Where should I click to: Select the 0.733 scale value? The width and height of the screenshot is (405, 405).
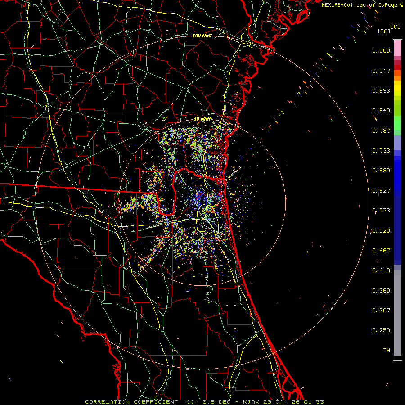click(381, 151)
